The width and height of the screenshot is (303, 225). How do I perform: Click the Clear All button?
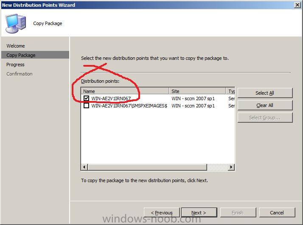[265, 105]
